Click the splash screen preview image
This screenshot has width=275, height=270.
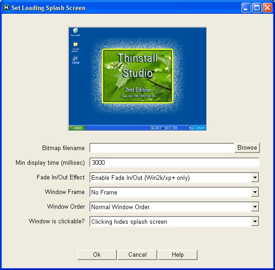[137, 79]
